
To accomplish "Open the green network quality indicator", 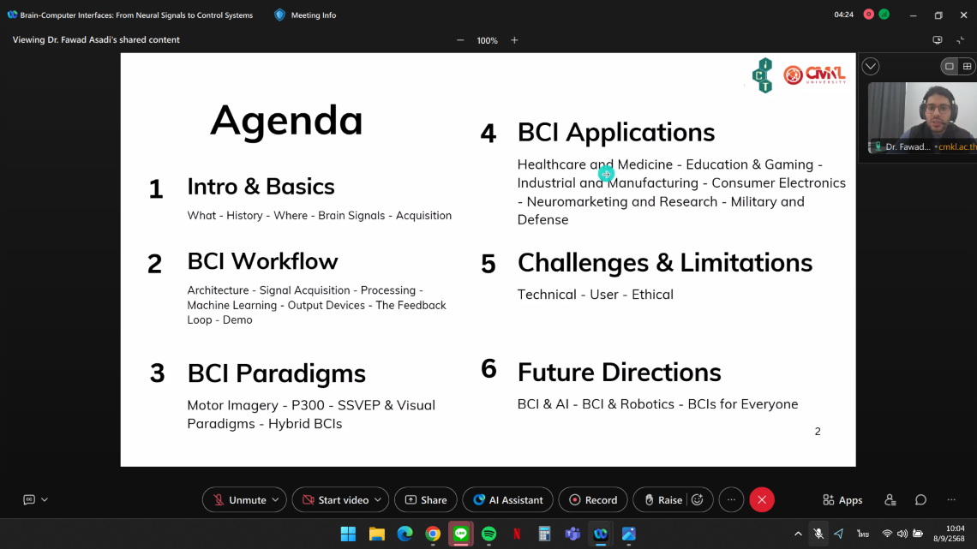I will click(884, 15).
